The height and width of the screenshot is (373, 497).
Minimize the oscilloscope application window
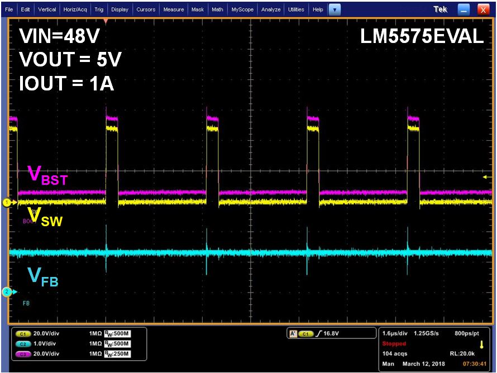tap(463, 10)
